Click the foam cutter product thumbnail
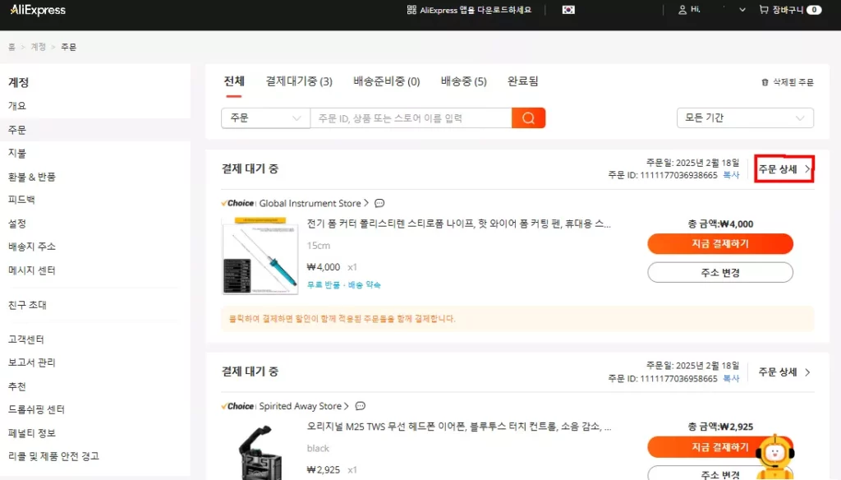The image size is (841, 480). coord(260,255)
